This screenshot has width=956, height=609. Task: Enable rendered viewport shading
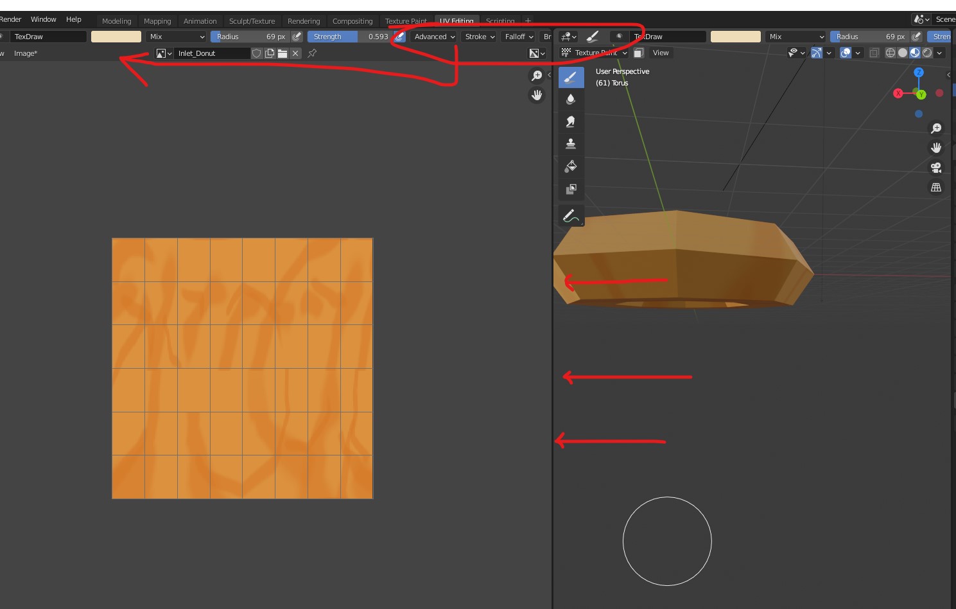click(927, 53)
